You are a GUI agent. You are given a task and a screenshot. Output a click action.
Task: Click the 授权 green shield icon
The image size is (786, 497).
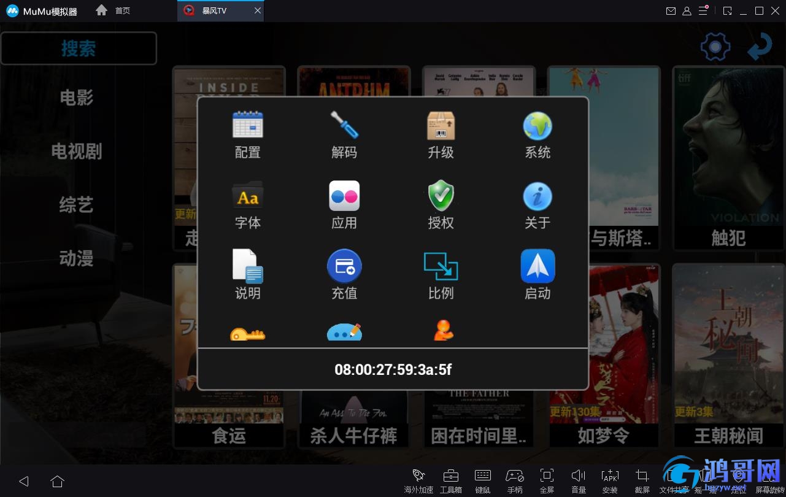click(x=441, y=196)
